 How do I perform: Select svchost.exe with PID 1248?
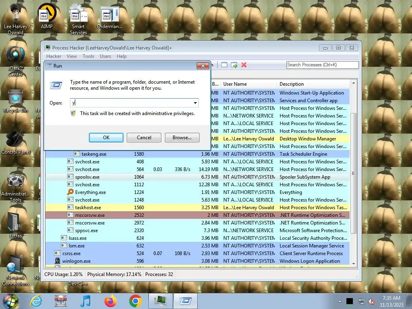point(197,200)
